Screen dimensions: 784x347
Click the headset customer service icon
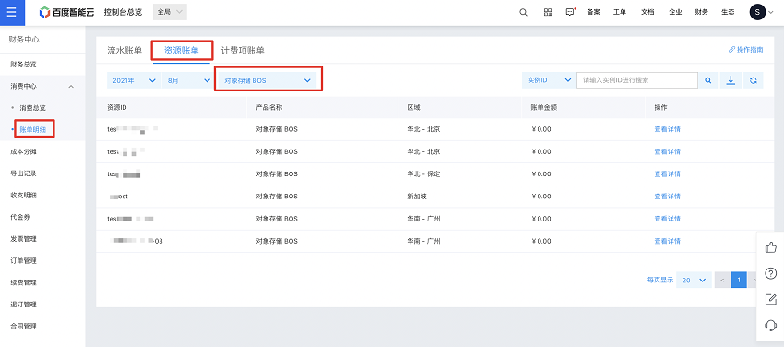[770, 326]
